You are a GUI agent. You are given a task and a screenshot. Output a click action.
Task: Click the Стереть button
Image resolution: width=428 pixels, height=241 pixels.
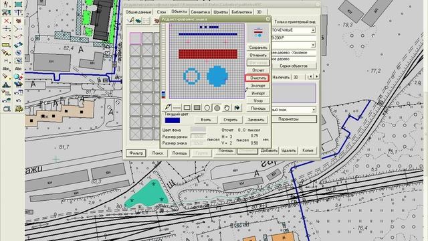[230, 120]
